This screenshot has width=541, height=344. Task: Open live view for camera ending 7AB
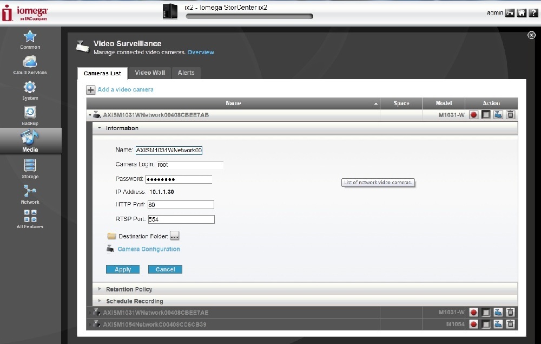(498, 115)
